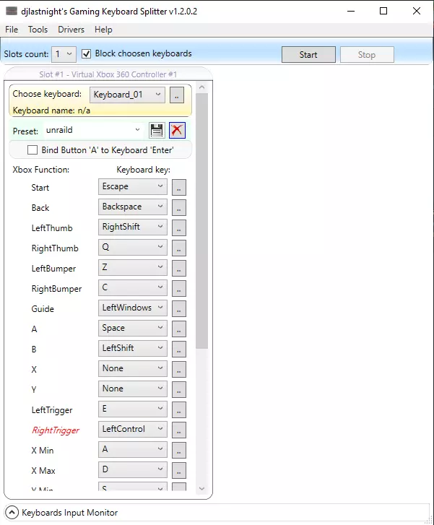The height and width of the screenshot is (525, 434).
Task: Open LeftTrigger dropdown showing E
Action: [133, 409]
